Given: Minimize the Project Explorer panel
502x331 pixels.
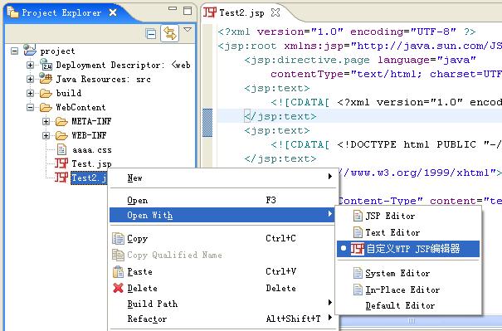Looking at the screenshot, I should (173, 8).
